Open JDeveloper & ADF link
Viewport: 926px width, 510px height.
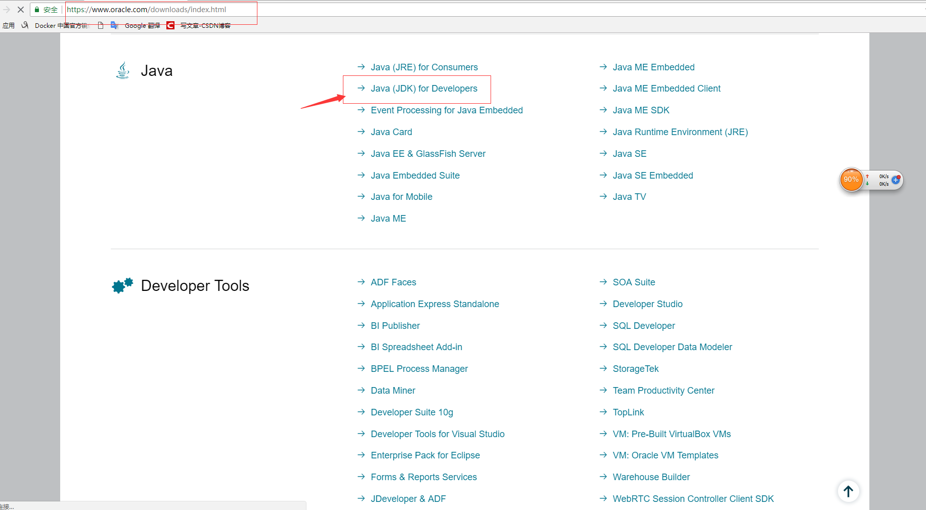[x=408, y=499]
